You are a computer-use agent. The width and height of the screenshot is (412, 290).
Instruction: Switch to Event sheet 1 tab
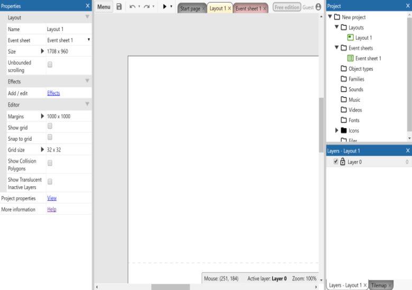pyautogui.click(x=248, y=8)
